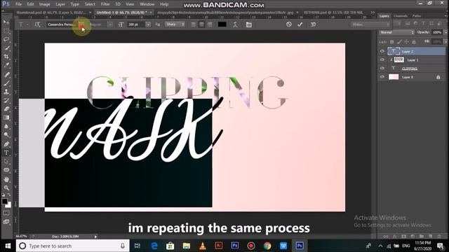
Task: Select the CLIPPING layer name
Action: [x=410, y=69]
